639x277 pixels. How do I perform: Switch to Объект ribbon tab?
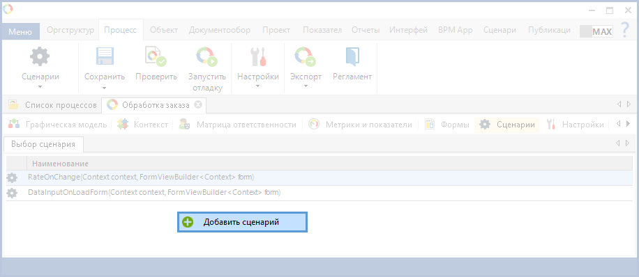pos(164,30)
